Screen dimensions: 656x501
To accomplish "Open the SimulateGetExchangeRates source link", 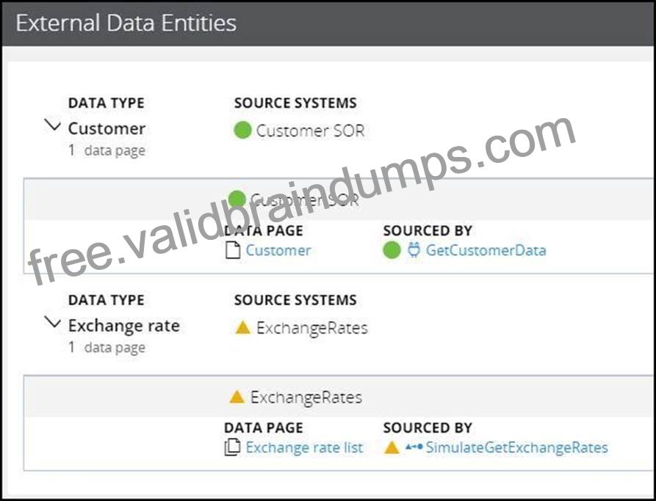I will coord(516,447).
